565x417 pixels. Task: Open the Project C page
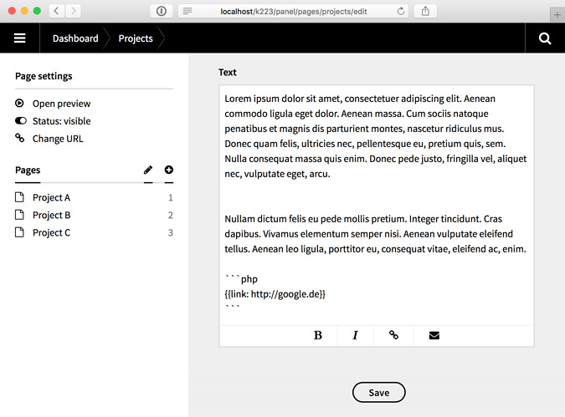[52, 233]
